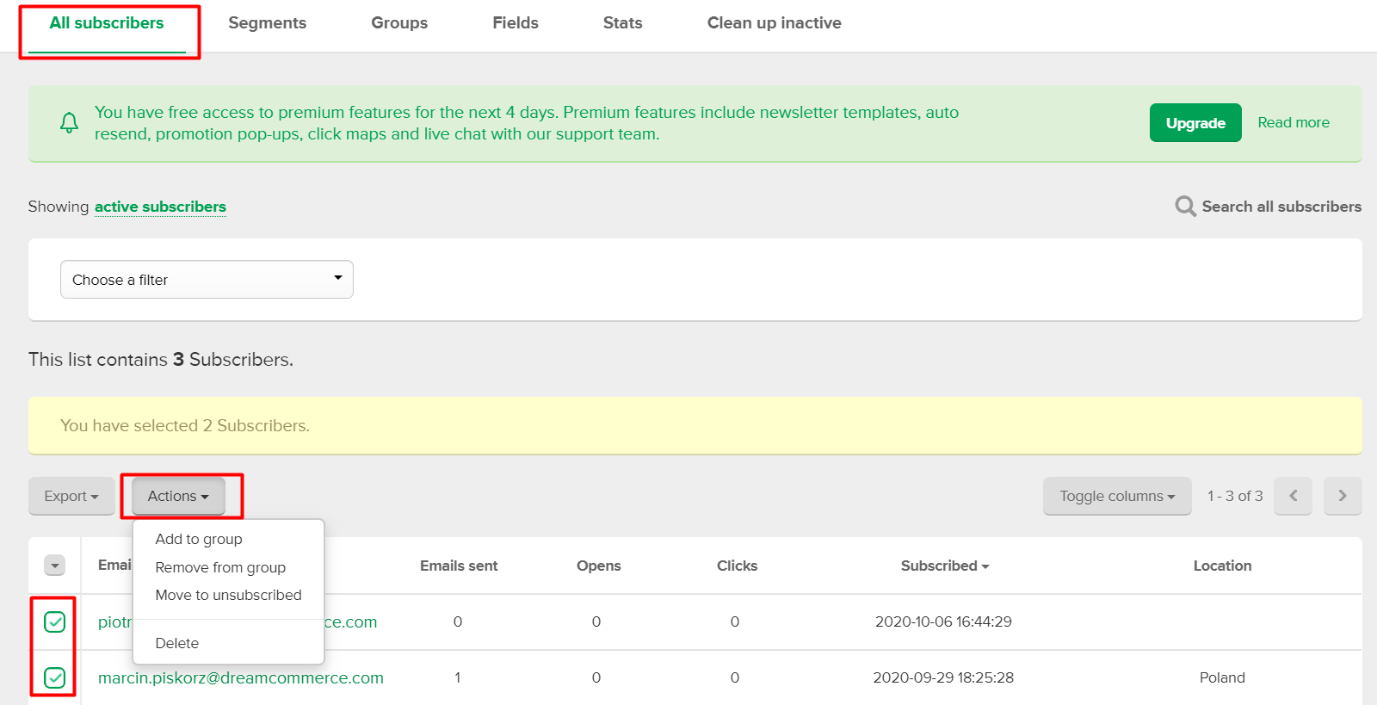Image resolution: width=1377 pixels, height=705 pixels.
Task: Open the Clean up inactive tab
Action: pyautogui.click(x=774, y=23)
